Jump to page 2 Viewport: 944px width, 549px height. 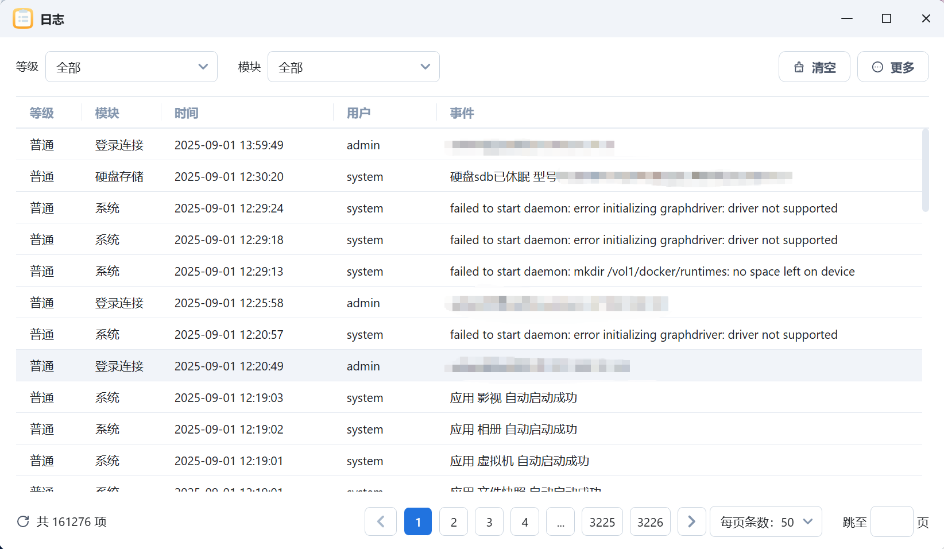point(454,521)
